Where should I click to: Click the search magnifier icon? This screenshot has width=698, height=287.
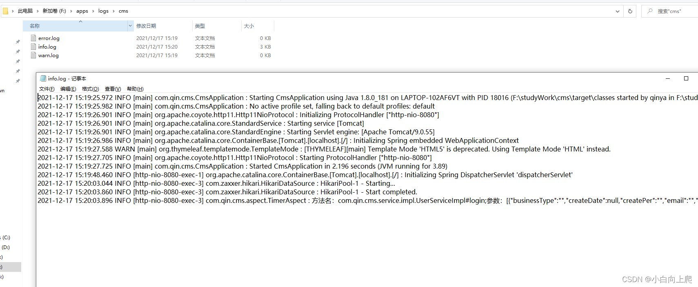tap(650, 11)
